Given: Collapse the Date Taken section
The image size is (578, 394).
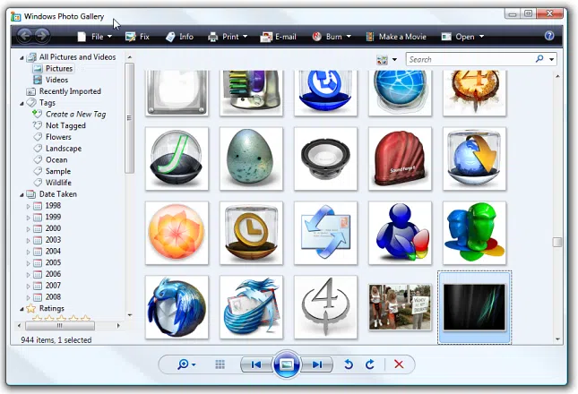Looking at the screenshot, I should point(22,195).
